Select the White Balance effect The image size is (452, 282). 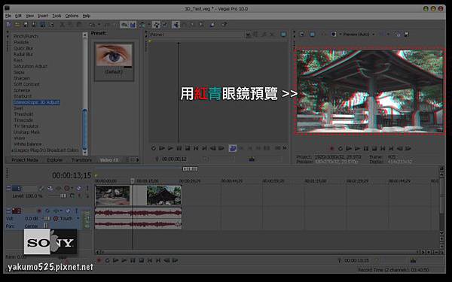point(28,144)
